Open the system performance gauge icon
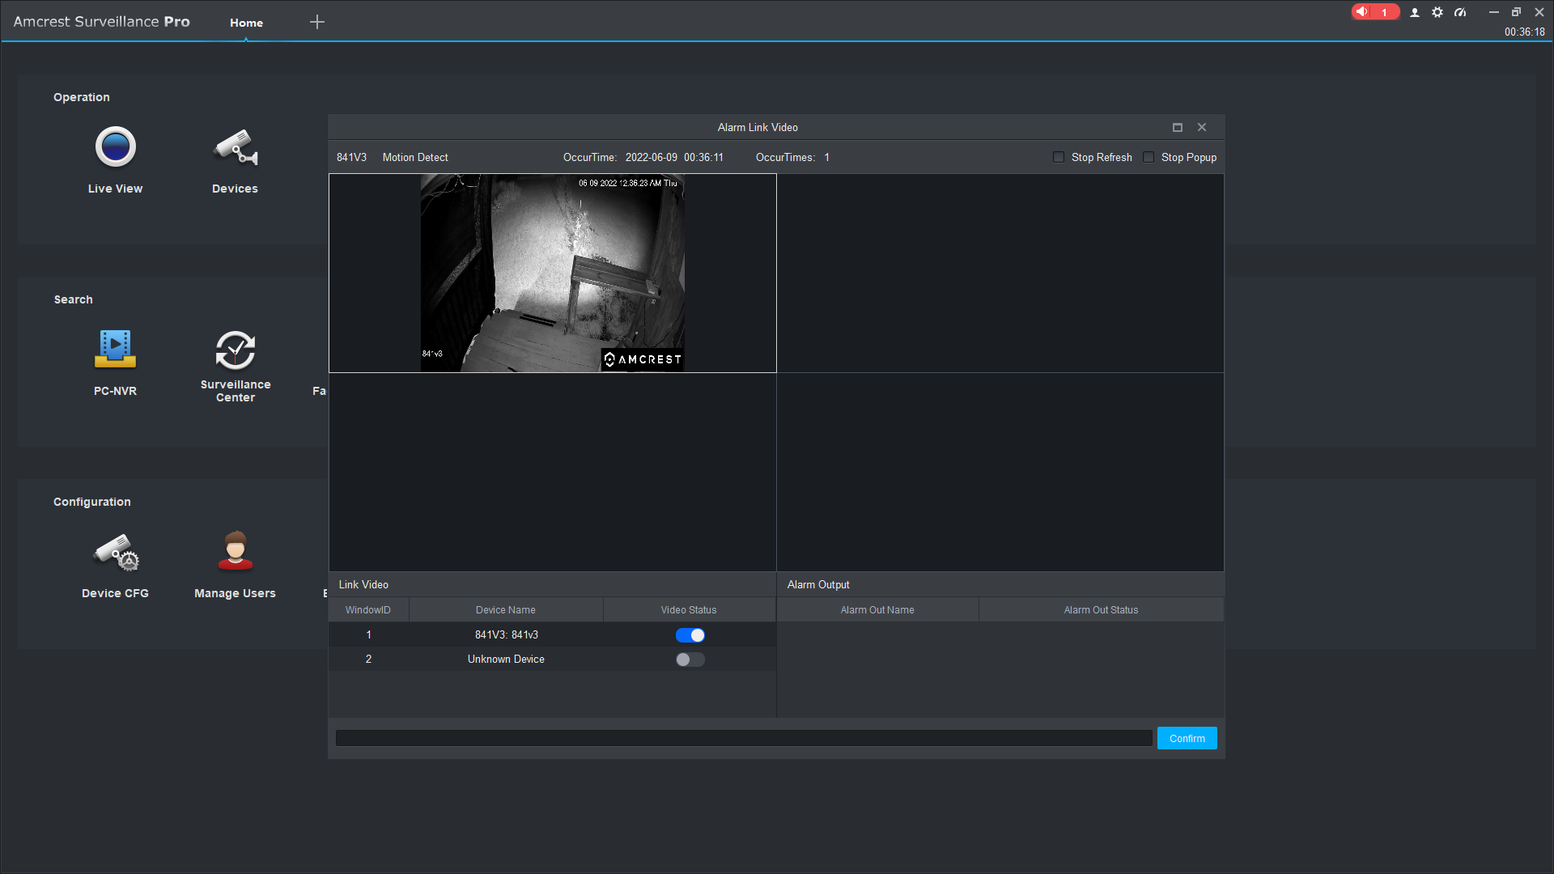Image resolution: width=1554 pixels, height=874 pixels. (x=1460, y=12)
